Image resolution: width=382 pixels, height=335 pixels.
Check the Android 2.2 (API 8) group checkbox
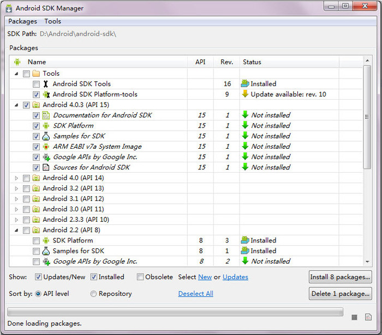click(26, 230)
